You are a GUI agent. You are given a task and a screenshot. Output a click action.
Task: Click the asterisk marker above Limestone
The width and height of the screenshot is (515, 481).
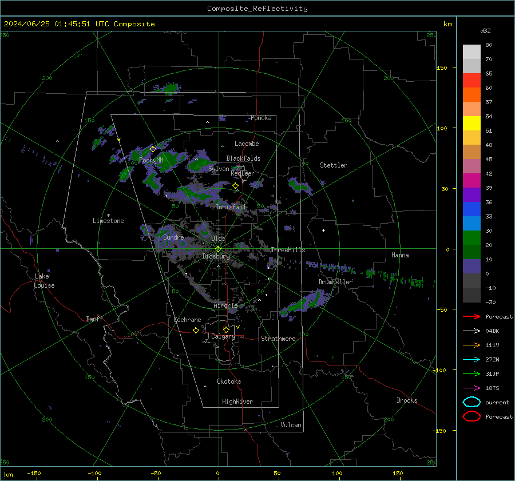(108, 216)
